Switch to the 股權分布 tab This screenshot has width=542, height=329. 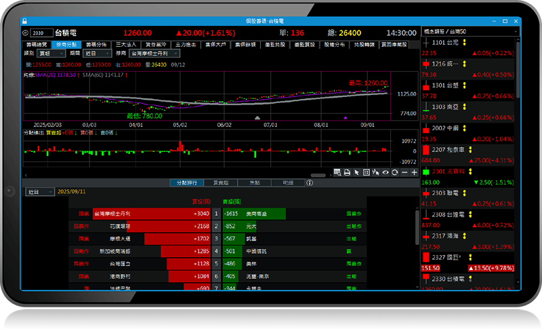click(335, 45)
